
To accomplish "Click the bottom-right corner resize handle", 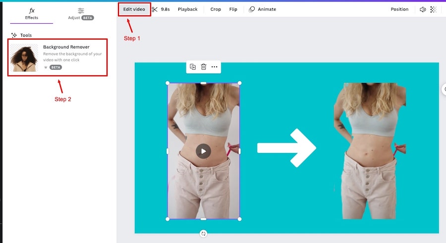I will coord(239,219).
